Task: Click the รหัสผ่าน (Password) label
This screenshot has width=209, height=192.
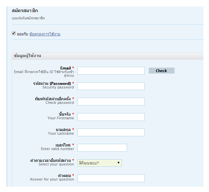Action: coord(52,84)
